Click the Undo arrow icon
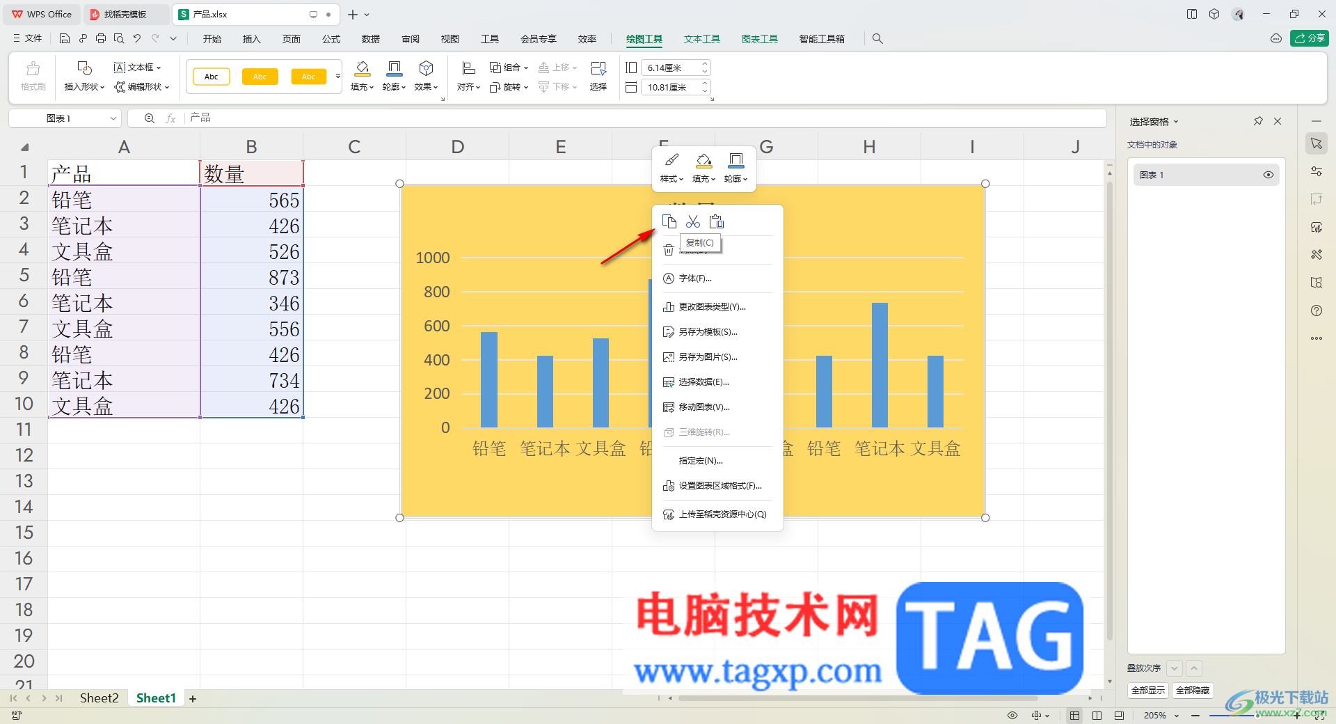Viewport: 1336px width, 724px height. point(137,39)
